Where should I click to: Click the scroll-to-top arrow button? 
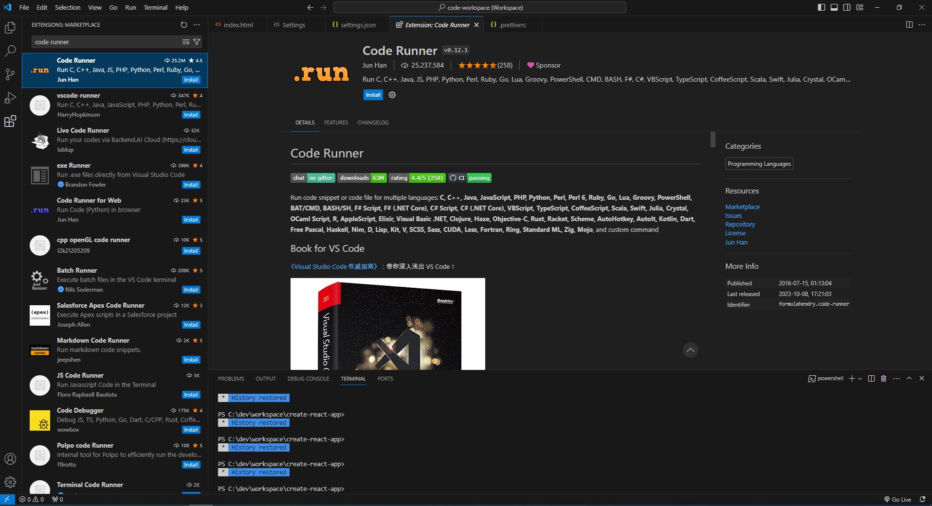click(690, 350)
